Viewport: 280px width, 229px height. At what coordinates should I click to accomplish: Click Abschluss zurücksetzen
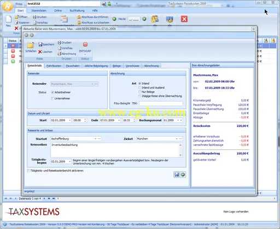coord(93,22)
